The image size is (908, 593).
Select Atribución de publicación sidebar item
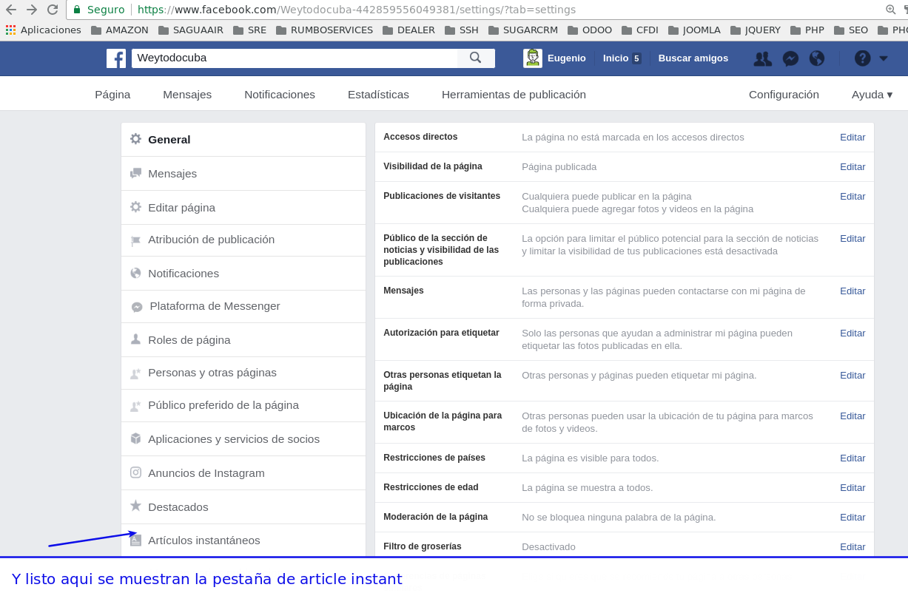click(x=243, y=240)
